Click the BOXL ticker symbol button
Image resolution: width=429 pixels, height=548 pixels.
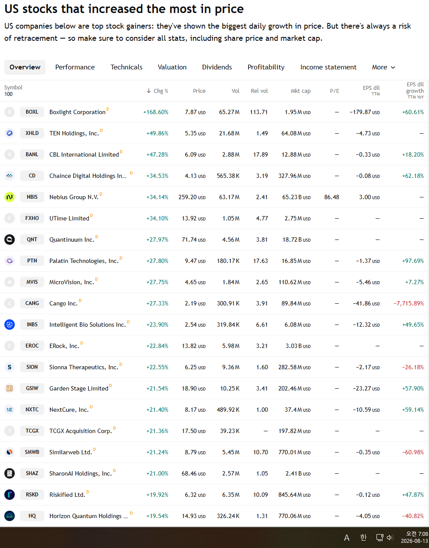[x=32, y=112]
